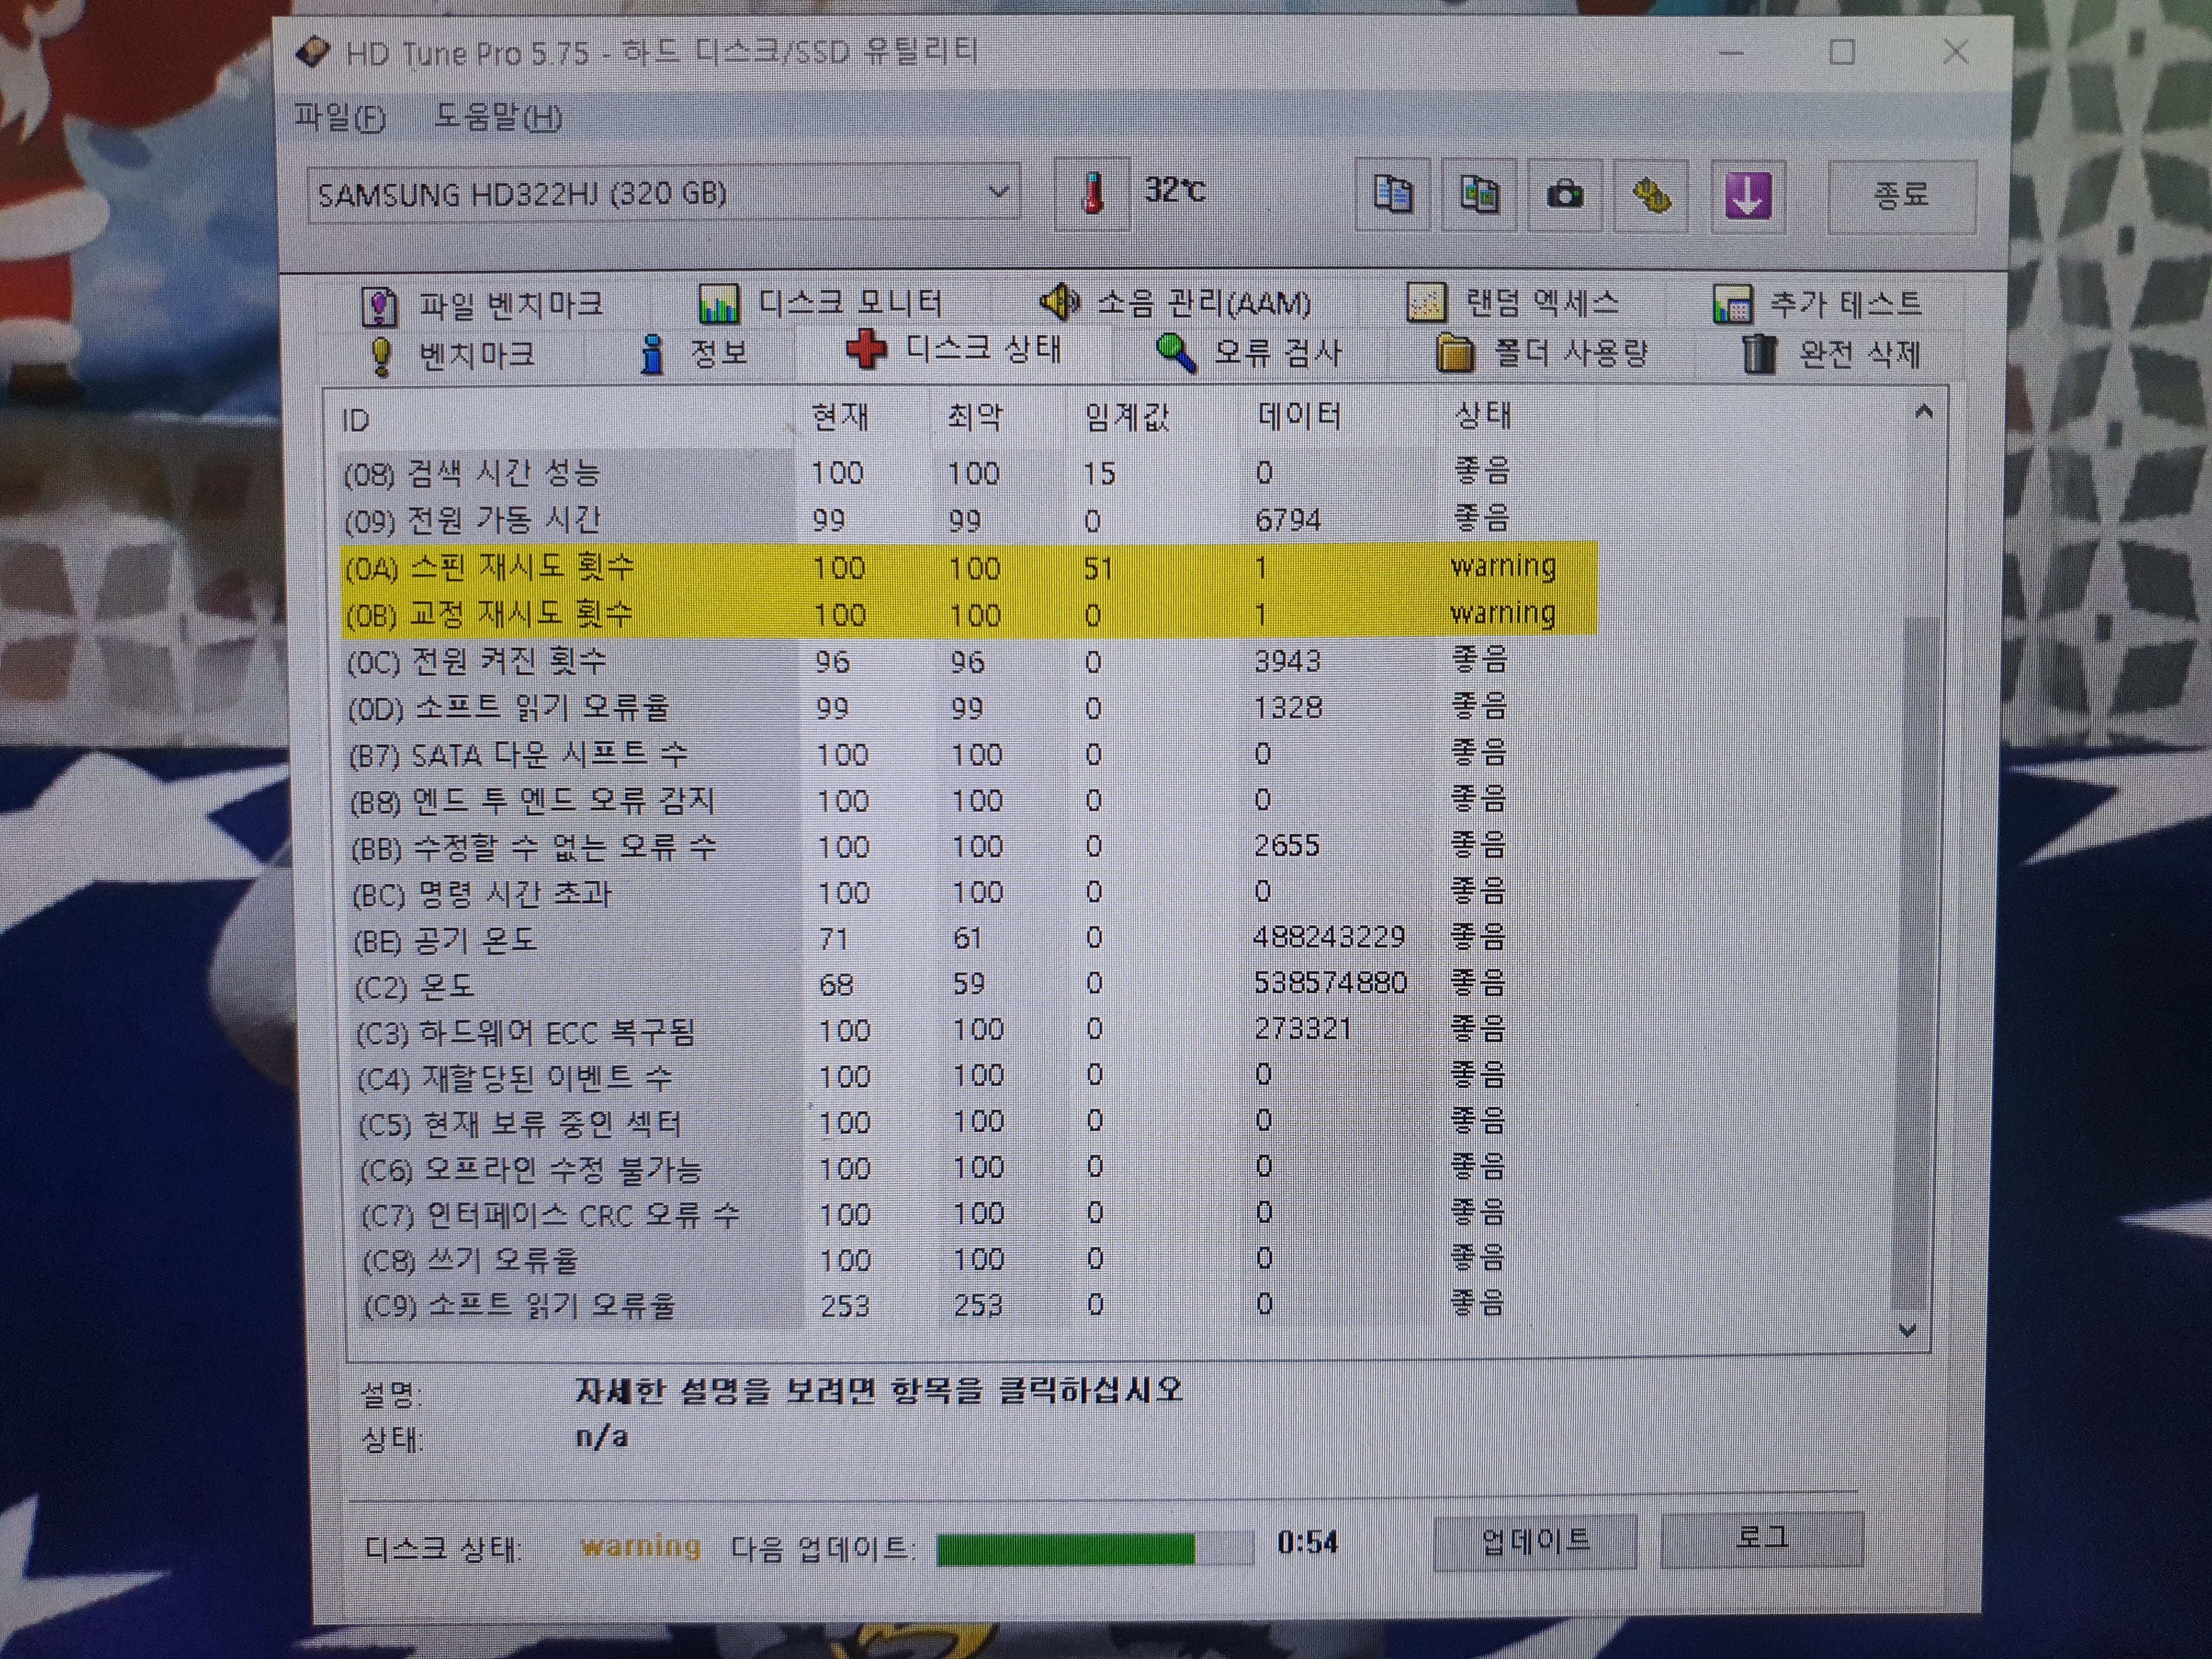Click the disk status warning label

pyautogui.click(x=640, y=1546)
